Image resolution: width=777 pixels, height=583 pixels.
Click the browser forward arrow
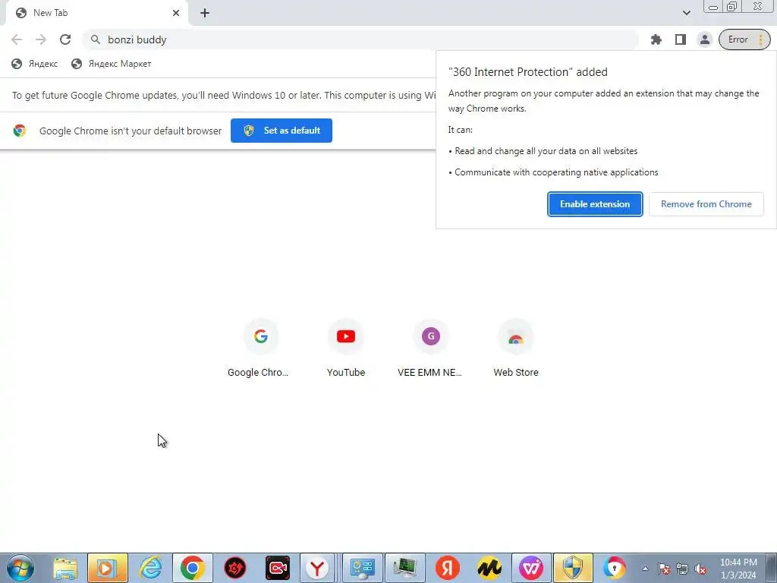[x=41, y=39]
